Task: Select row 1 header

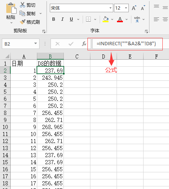Action: pyautogui.click(x=5, y=63)
